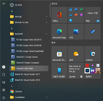
Task: Open the Documents sidebar icon
Action: tap(4, 75)
